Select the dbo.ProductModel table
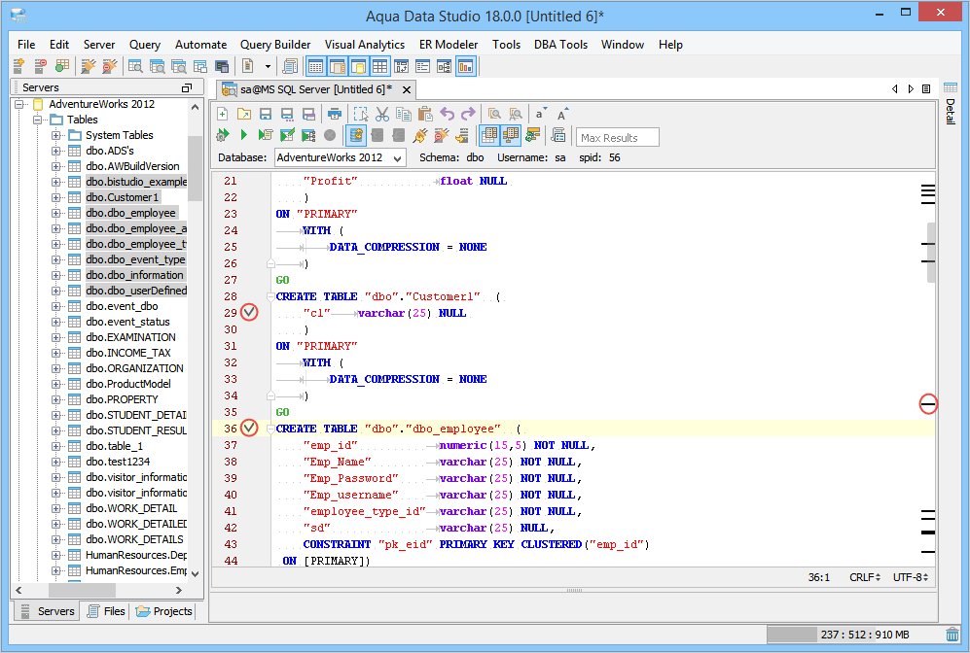Viewport: 970px width, 653px height. pyautogui.click(x=127, y=384)
